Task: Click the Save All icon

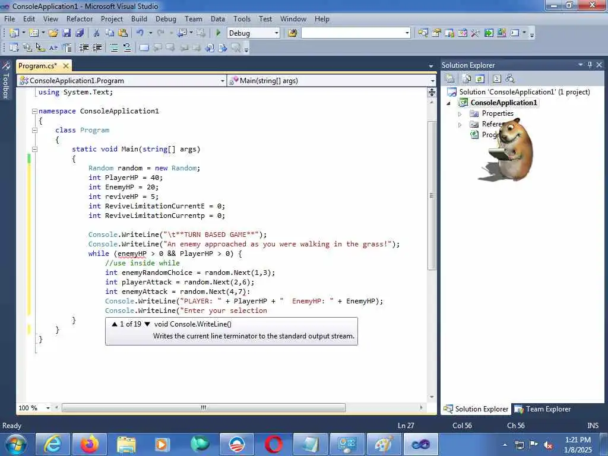Action: coord(80,33)
